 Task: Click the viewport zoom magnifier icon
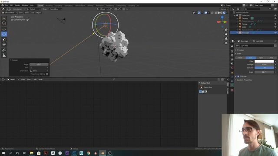pyautogui.click(x=226, y=30)
